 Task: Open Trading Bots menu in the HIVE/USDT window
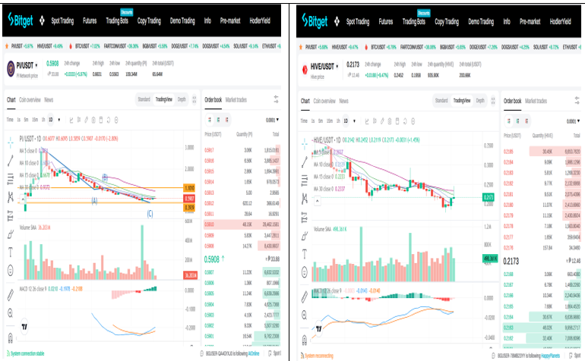point(414,21)
